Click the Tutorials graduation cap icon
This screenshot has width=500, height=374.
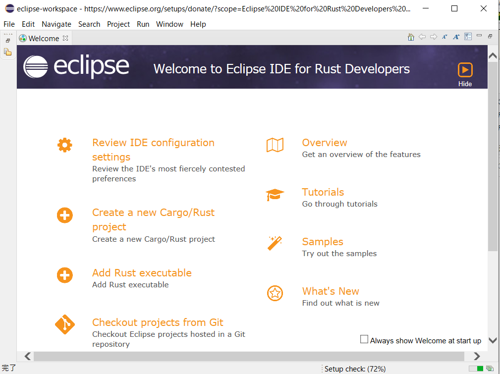coord(275,195)
